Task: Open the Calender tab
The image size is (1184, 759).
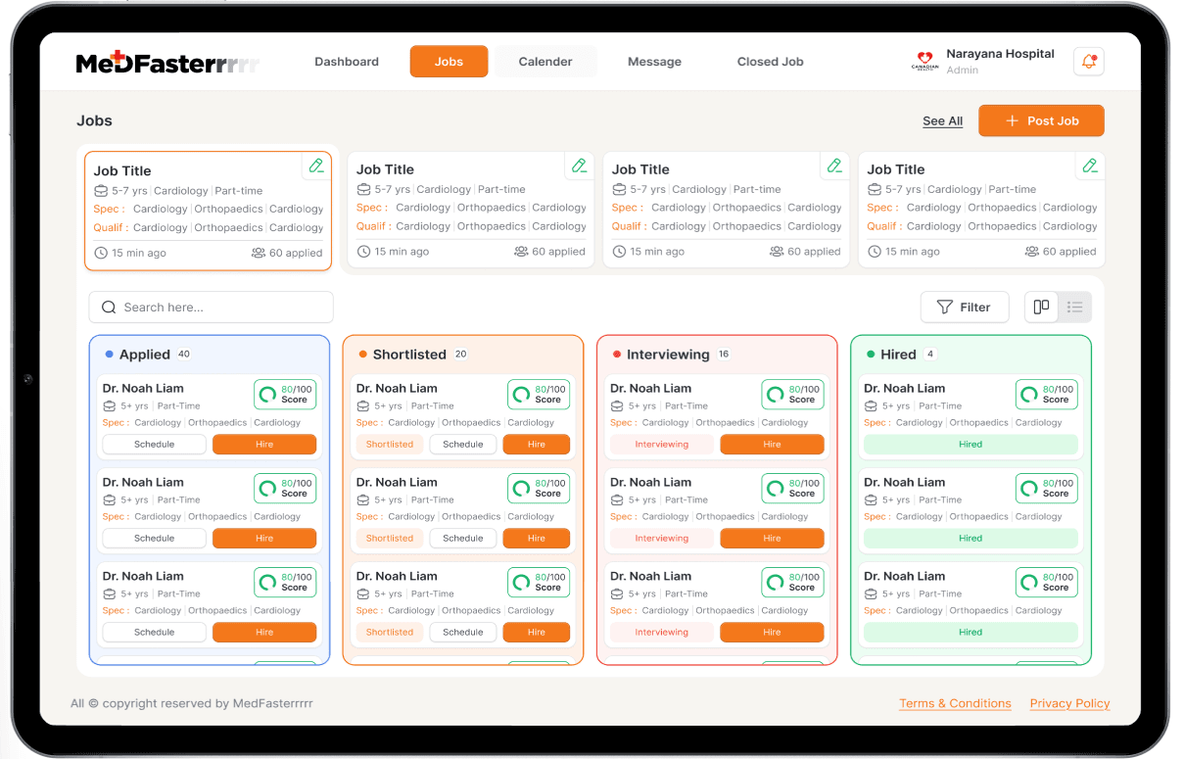Action: (x=545, y=62)
